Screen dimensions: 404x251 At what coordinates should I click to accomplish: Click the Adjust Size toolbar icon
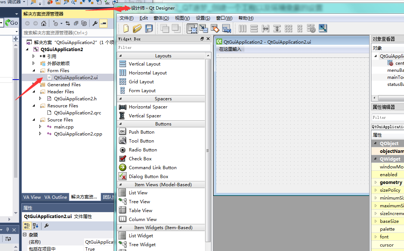click(323, 28)
